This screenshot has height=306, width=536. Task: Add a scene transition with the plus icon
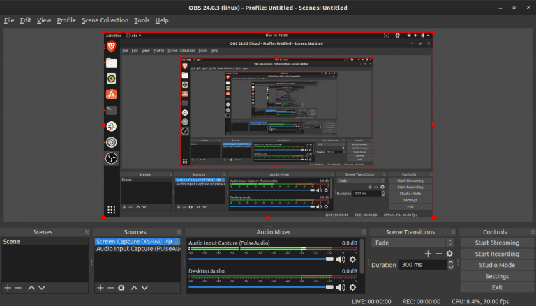click(x=428, y=254)
